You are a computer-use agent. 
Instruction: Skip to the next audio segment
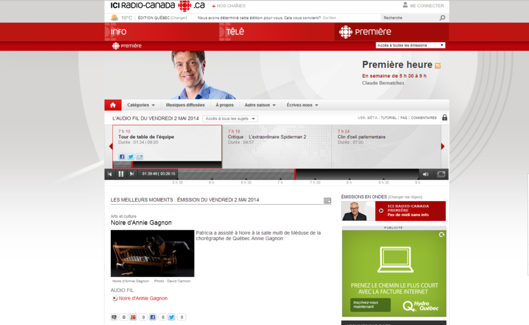[132, 174]
